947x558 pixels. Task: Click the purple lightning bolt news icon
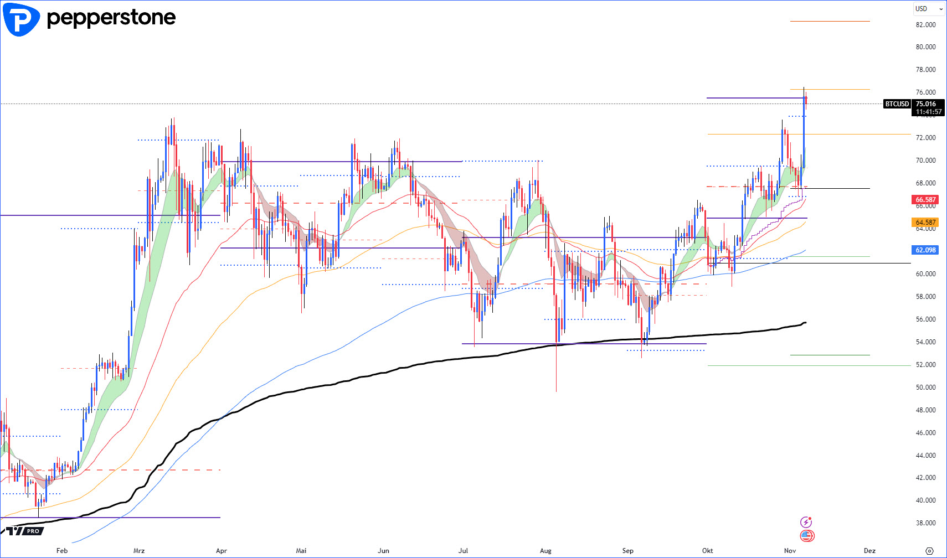[806, 522]
